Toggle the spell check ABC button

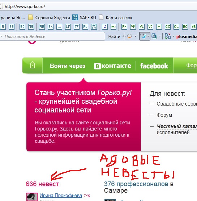[143, 36]
